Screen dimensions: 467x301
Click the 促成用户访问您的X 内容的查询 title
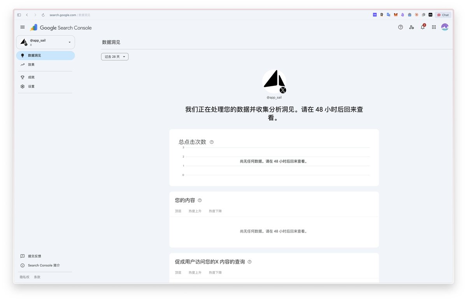click(210, 262)
